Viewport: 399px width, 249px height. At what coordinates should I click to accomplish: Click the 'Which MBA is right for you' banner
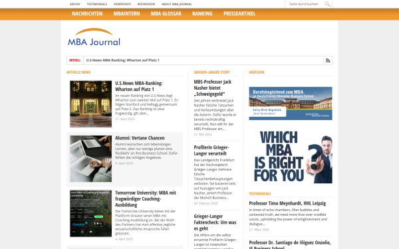[x=291, y=156]
